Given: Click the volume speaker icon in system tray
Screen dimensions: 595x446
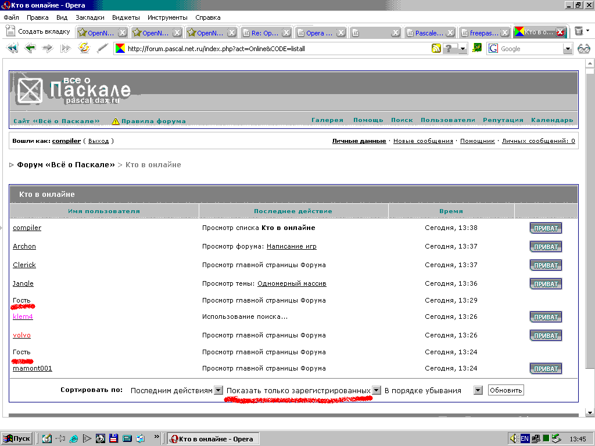Looking at the screenshot, I should (x=513, y=438).
